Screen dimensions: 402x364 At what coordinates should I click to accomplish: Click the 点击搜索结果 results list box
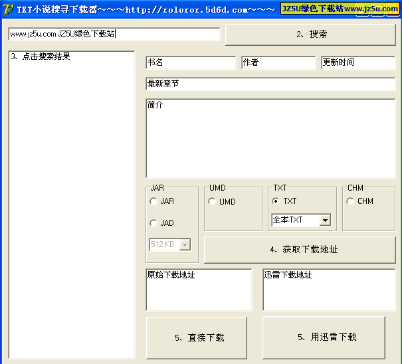click(72, 205)
